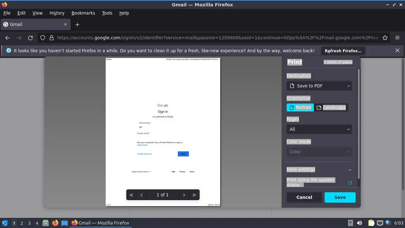Viewport: 405px width, 228px height.
Task: Jump to first page in print preview
Action: click(x=131, y=195)
